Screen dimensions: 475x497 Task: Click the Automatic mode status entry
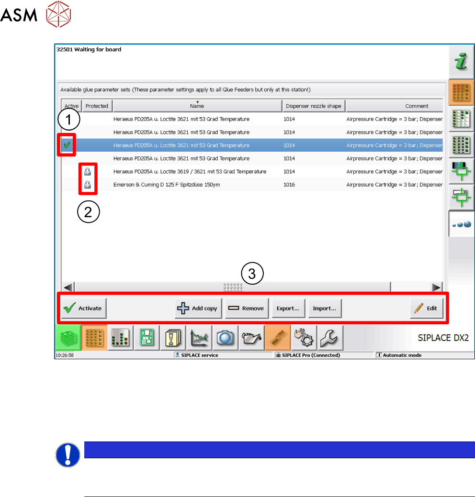click(x=399, y=355)
